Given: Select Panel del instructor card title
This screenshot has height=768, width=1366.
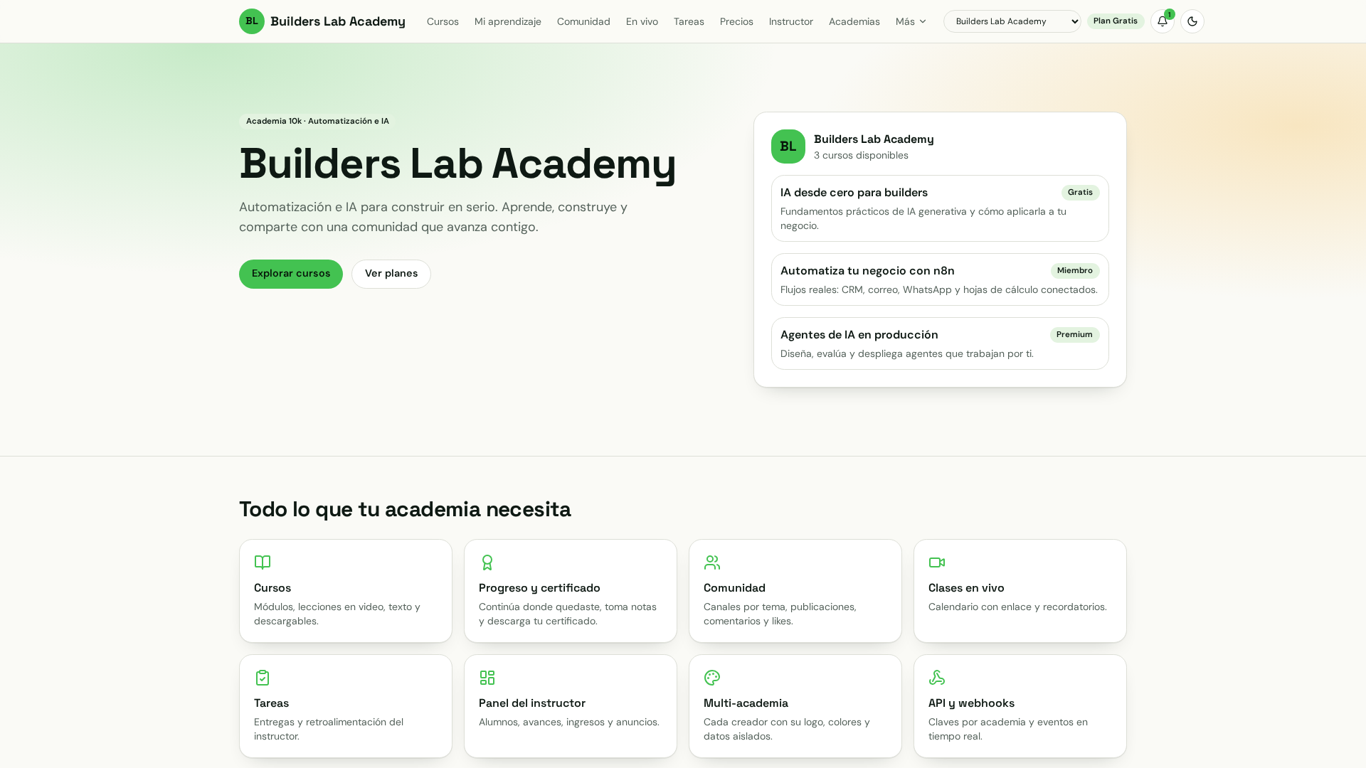Looking at the screenshot, I should coord(532,703).
